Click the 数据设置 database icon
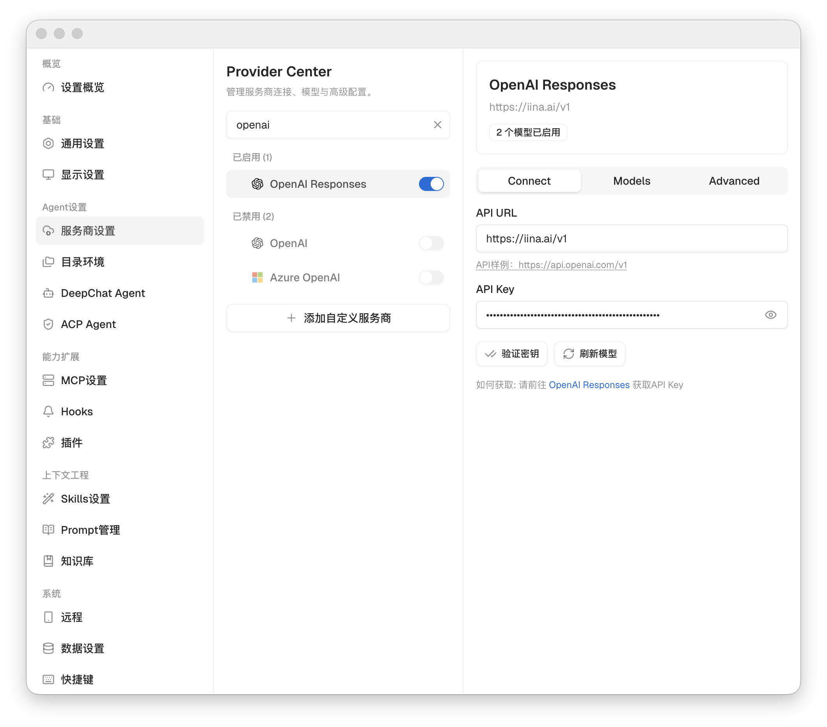The height and width of the screenshot is (727, 827). pyautogui.click(x=48, y=648)
